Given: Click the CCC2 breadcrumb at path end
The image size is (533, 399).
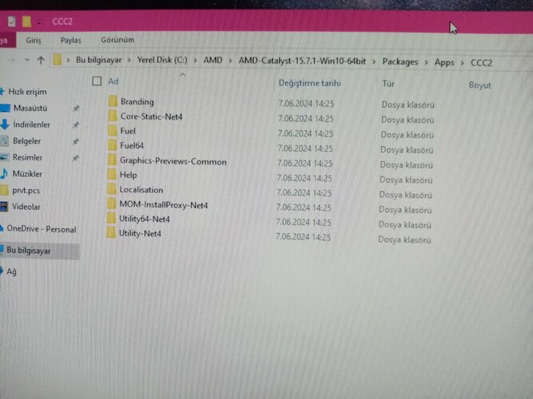Looking at the screenshot, I should pos(481,63).
